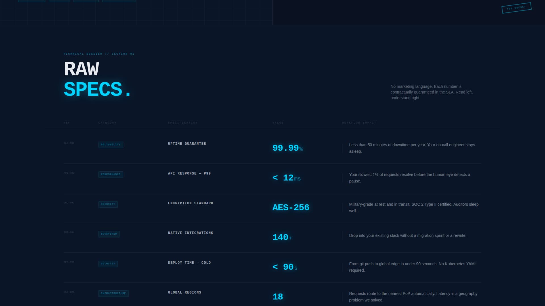Click reference code RGN-006
Image resolution: width=545 pixels, height=306 pixels.
(x=69, y=292)
